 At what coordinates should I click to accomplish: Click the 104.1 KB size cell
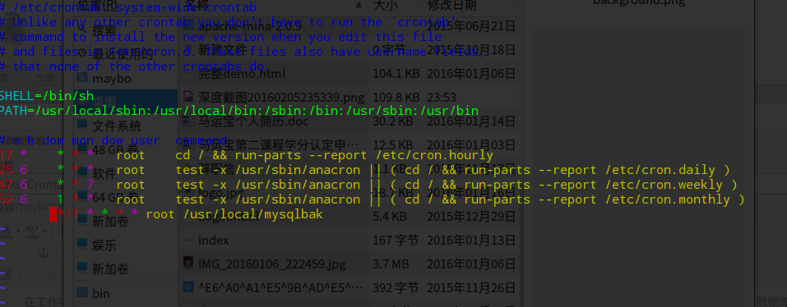396,74
